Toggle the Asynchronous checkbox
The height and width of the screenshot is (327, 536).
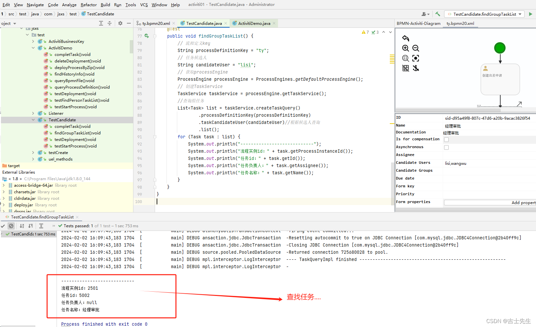coord(446,147)
